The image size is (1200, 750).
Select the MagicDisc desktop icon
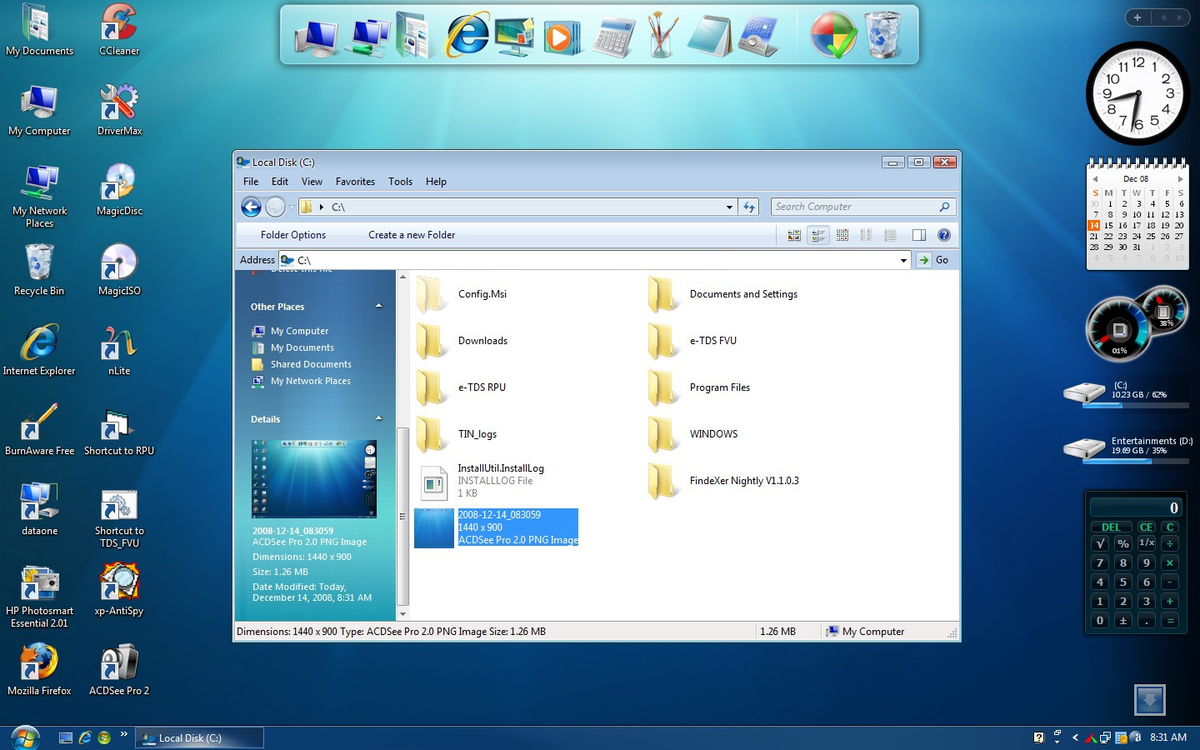point(119,190)
